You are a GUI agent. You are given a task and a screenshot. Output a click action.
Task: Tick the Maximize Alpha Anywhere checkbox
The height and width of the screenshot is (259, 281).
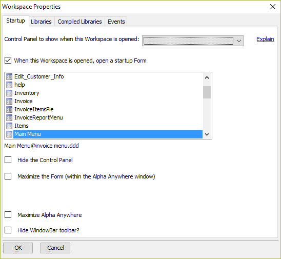(8, 214)
